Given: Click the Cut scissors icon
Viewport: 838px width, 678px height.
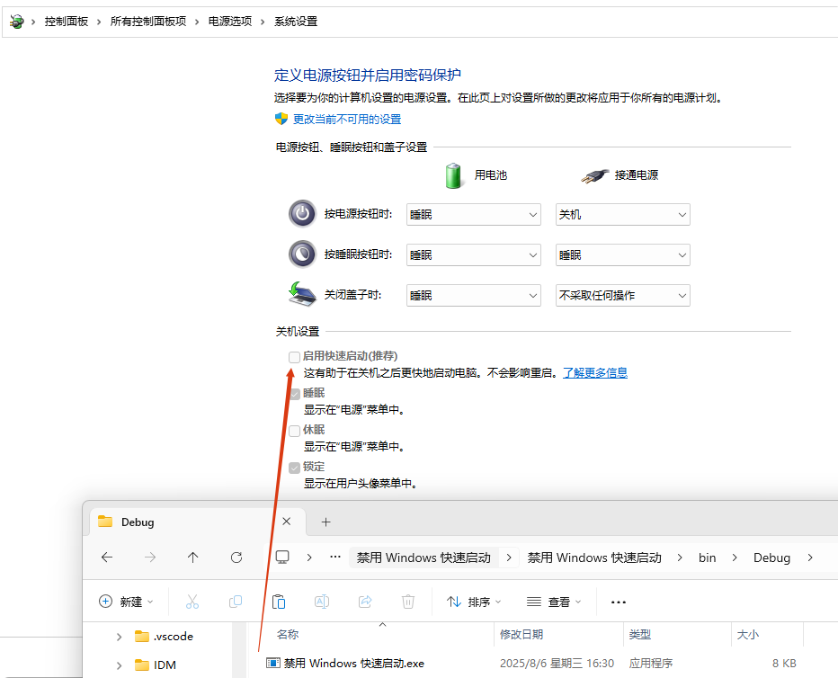Looking at the screenshot, I should click(192, 602).
